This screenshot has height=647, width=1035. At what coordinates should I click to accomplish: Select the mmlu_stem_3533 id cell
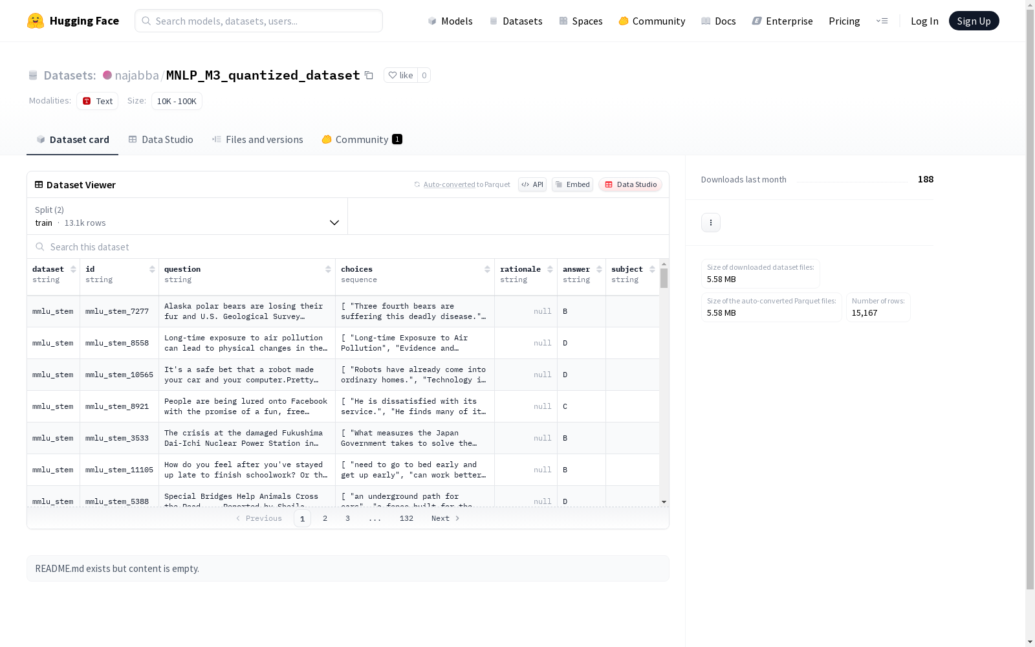119,438
